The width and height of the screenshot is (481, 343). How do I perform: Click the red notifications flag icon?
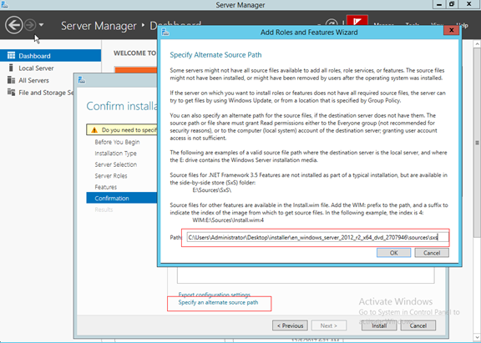tap(357, 21)
